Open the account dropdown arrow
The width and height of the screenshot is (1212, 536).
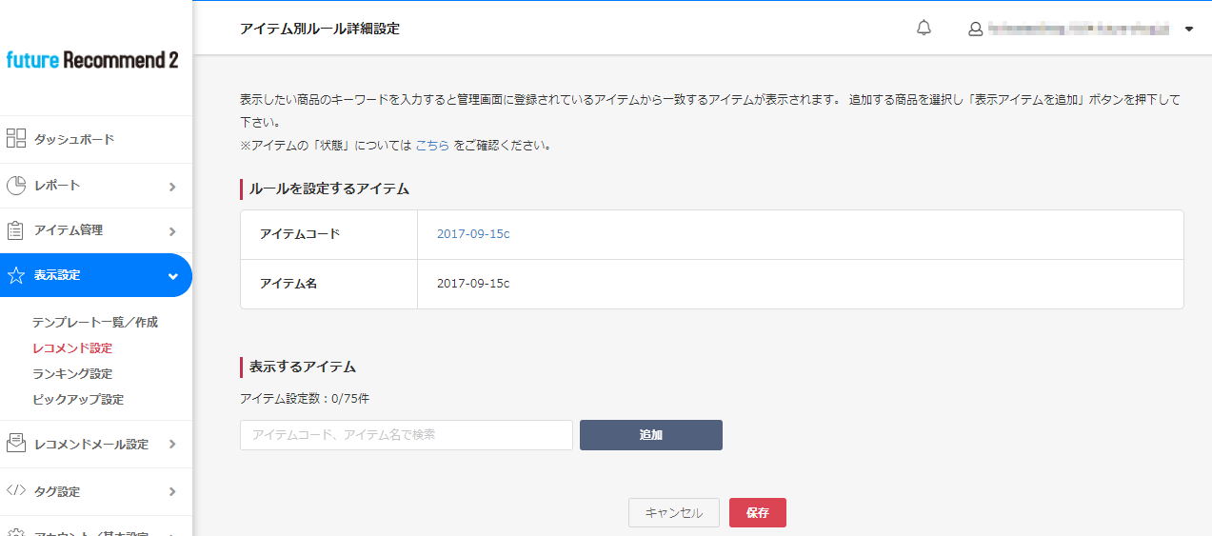click(x=1189, y=30)
